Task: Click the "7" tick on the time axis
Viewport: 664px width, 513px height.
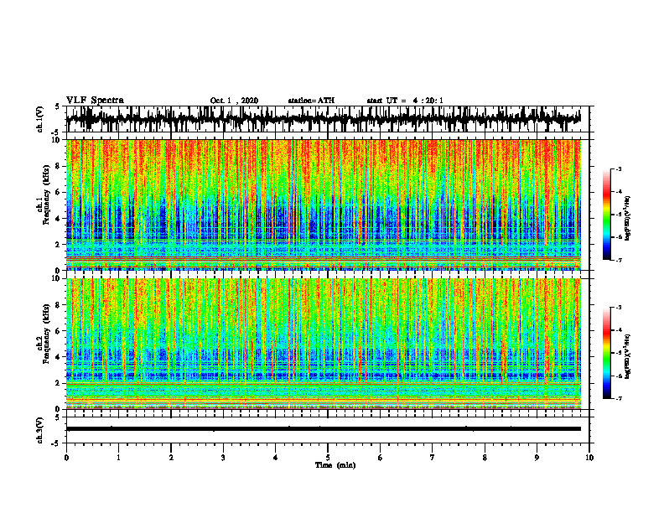Action: [433, 458]
